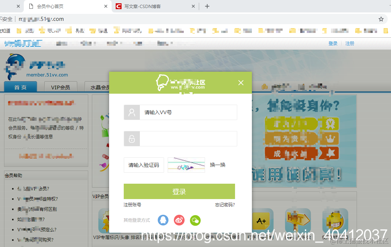
Task: Open a new browser tab with the plus icon
Action: tap(207, 6)
